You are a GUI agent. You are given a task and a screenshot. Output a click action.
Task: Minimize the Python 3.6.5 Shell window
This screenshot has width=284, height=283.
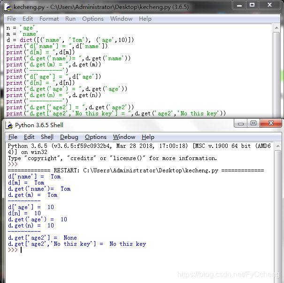pyautogui.click(x=241, y=123)
